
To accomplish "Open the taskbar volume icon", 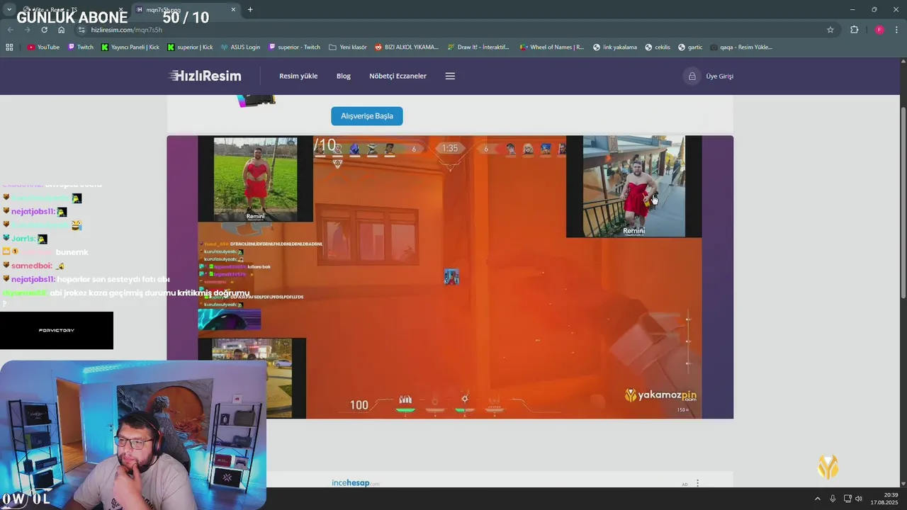I will [859, 499].
